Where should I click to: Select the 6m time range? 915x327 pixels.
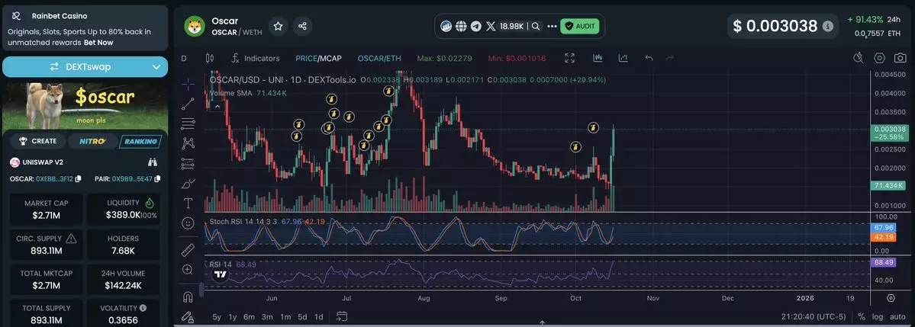pyautogui.click(x=249, y=316)
